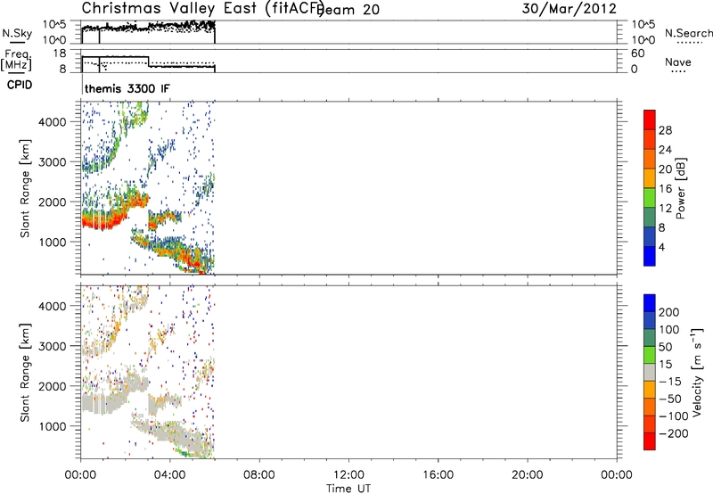Click the "18" frequency axis tick label
The image size is (713, 494).
tap(60, 54)
